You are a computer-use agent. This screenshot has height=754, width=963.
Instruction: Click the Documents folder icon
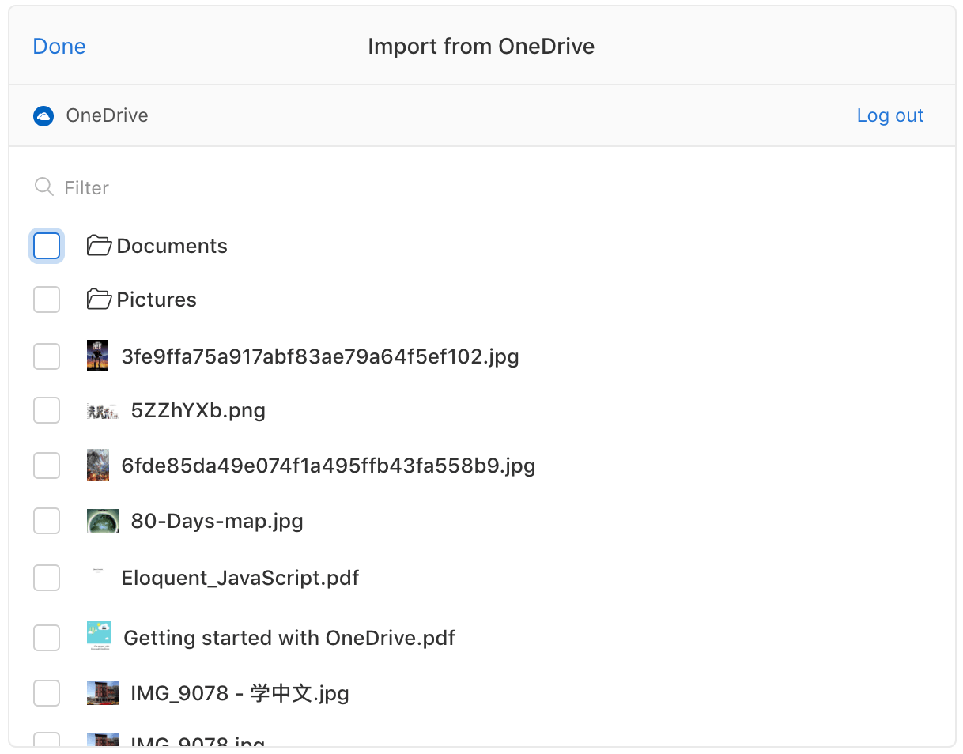[x=99, y=246]
